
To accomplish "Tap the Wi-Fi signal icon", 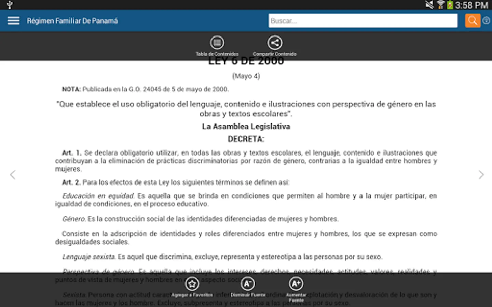I will coord(441,5).
